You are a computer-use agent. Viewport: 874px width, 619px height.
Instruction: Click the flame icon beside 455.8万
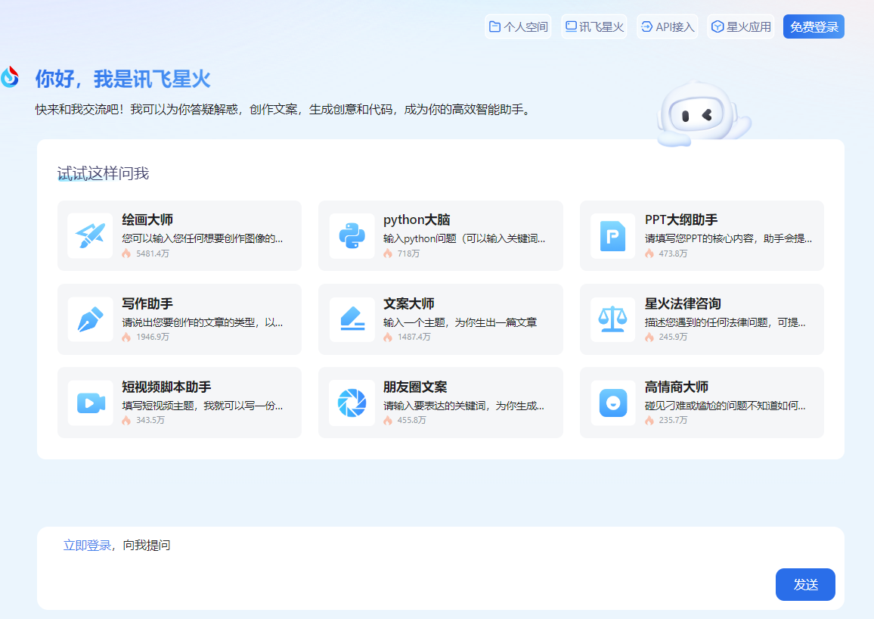click(388, 421)
